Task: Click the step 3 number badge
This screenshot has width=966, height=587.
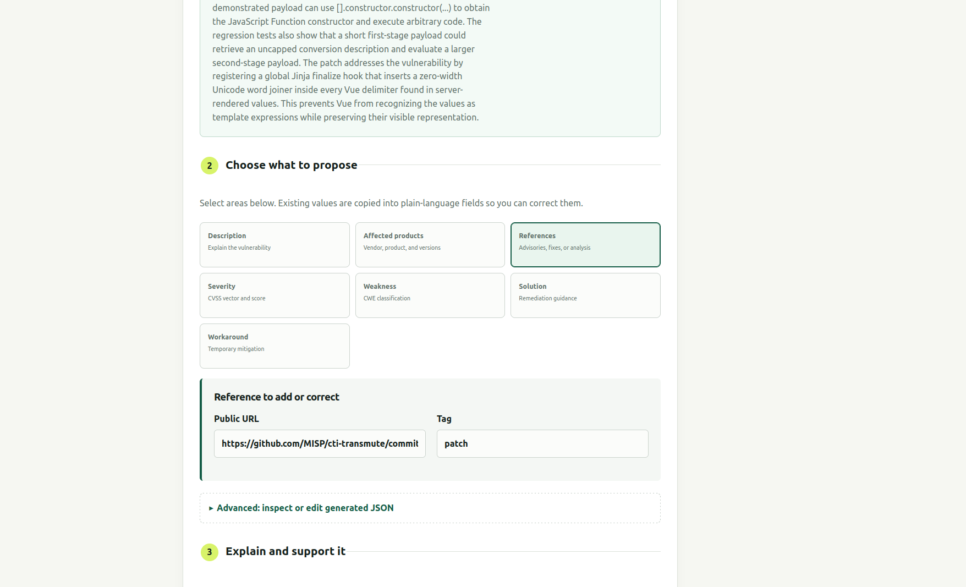Action: [209, 552]
